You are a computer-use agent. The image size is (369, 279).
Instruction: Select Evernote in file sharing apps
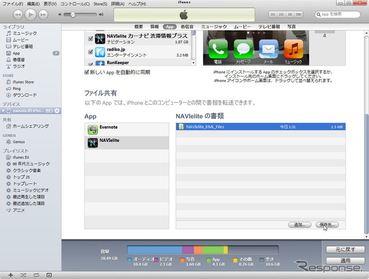127,130
